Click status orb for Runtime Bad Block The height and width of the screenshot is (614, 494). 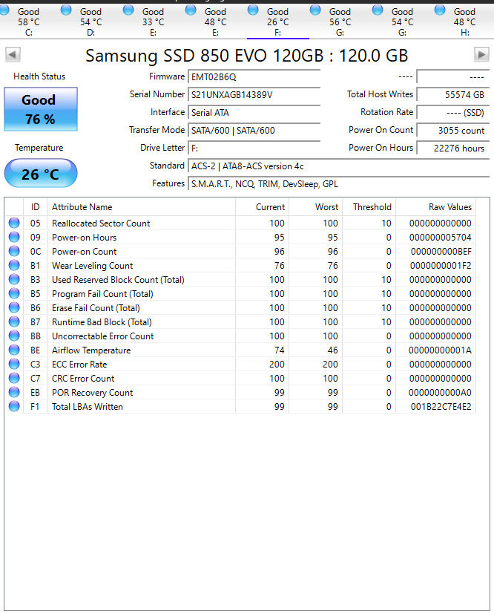point(14,321)
